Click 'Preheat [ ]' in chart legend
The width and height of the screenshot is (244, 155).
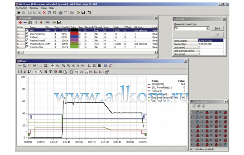(157, 91)
